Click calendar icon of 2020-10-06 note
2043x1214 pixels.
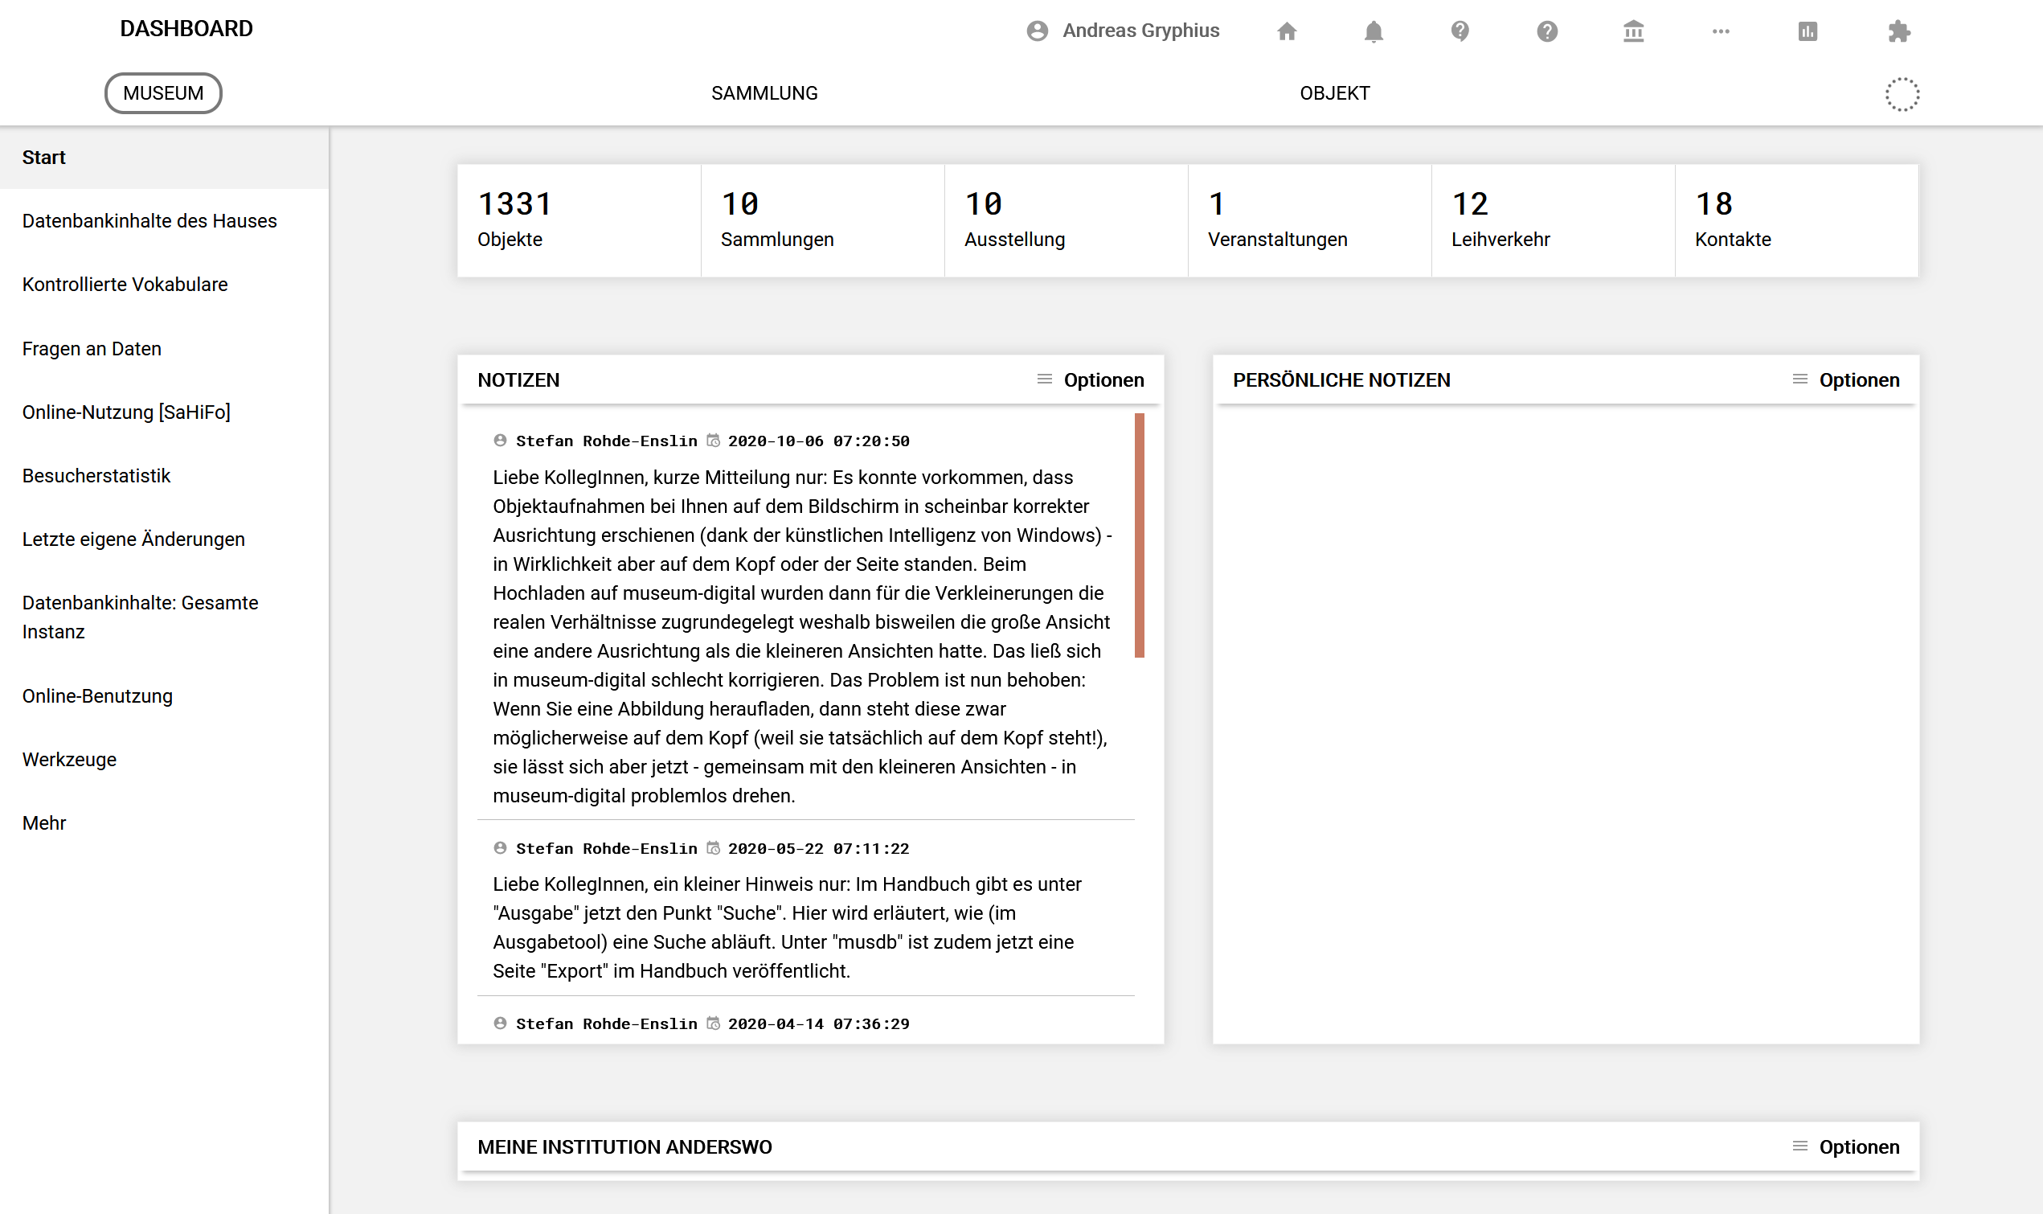[713, 440]
